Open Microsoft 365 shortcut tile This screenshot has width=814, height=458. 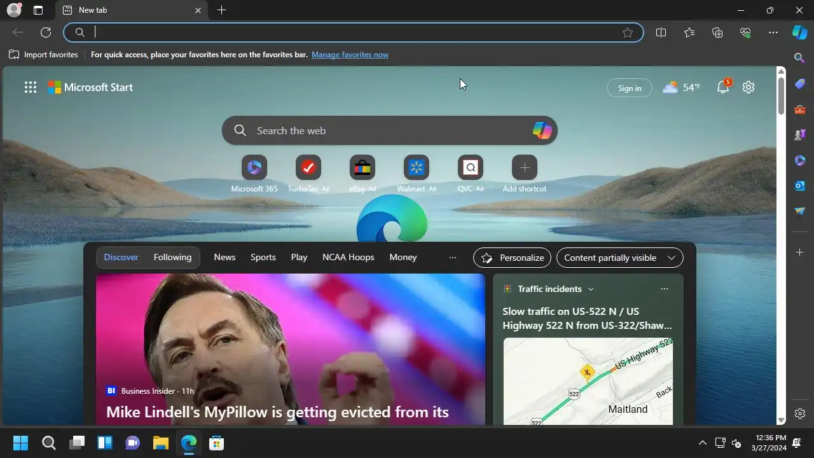[254, 174]
